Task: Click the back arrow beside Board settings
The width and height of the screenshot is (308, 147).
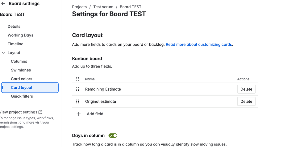Action: point(3,4)
